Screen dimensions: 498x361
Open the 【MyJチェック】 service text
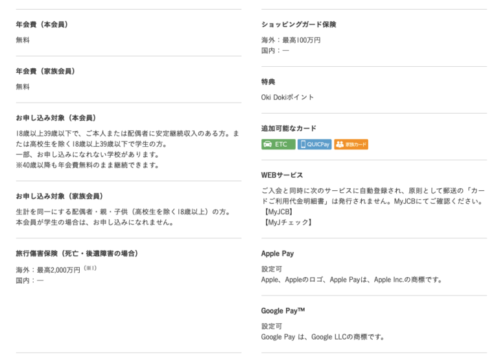click(x=287, y=222)
